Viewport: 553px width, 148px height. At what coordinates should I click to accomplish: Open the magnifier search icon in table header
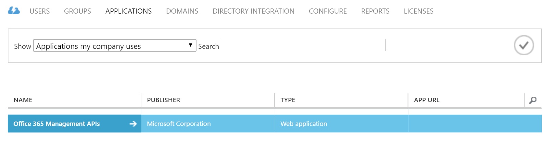[x=533, y=100]
